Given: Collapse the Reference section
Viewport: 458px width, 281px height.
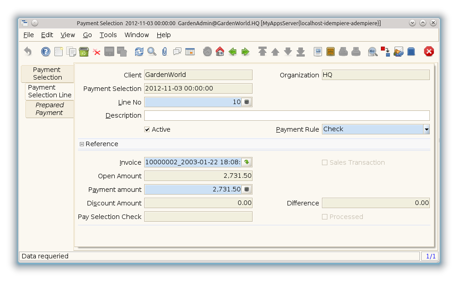Looking at the screenshot, I should pyautogui.click(x=82, y=144).
